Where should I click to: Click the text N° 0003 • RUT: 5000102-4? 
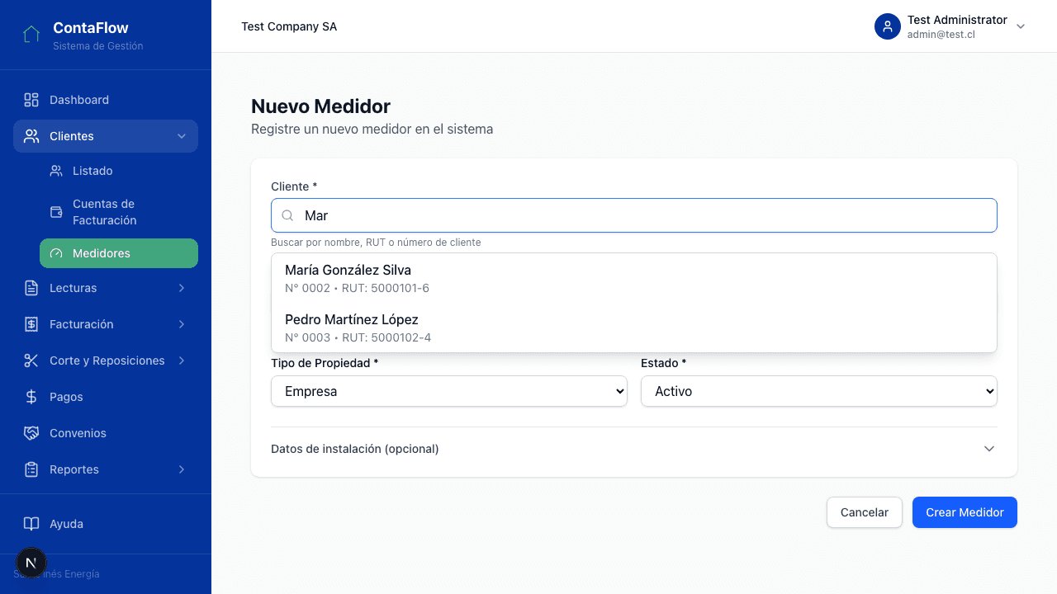point(358,337)
